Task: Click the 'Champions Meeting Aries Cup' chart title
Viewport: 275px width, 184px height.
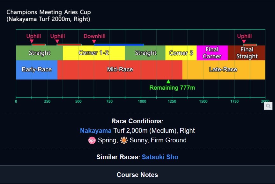Action: pyautogui.click(x=48, y=12)
